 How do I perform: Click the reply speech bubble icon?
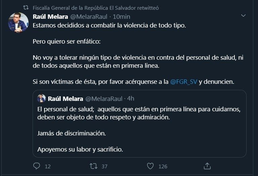(37, 166)
